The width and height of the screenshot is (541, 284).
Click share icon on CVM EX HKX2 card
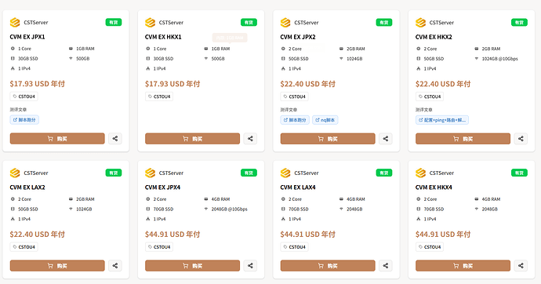tap(521, 139)
